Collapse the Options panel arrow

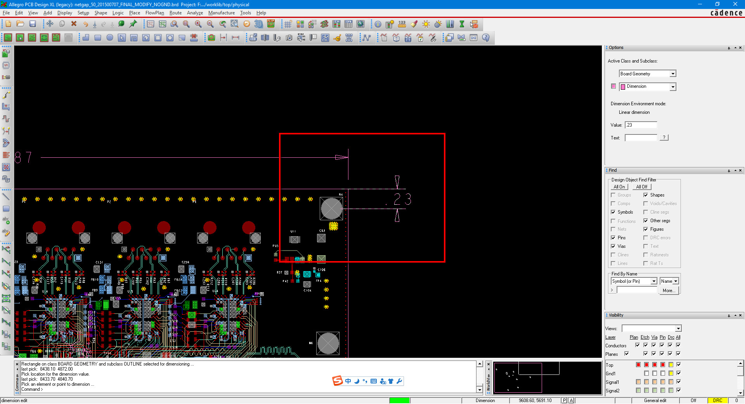point(735,48)
